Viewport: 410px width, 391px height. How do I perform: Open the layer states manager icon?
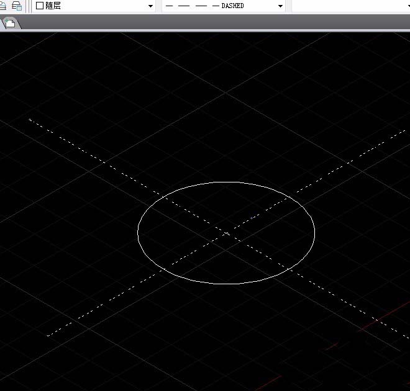pyautogui.click(x=17, y=6)
